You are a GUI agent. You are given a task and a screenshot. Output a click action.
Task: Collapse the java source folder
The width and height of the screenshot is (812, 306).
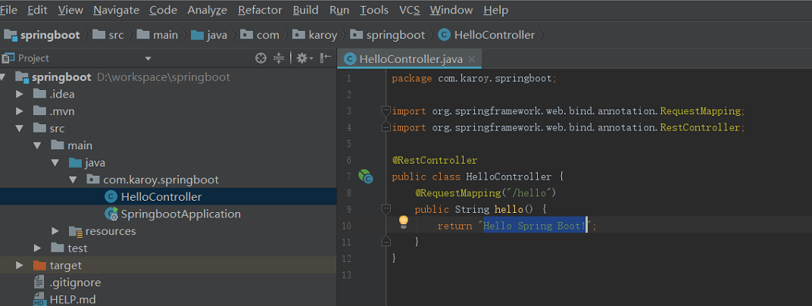55,163
